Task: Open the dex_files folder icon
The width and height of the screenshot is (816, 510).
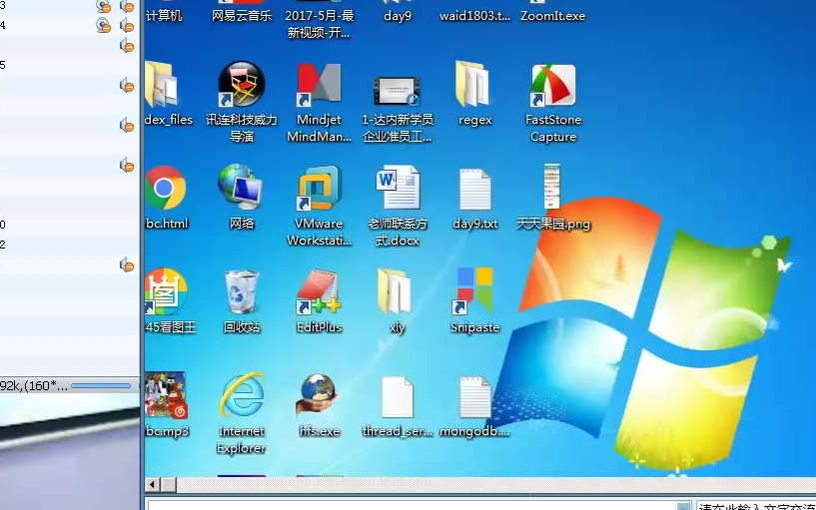Action: [162, 84]
